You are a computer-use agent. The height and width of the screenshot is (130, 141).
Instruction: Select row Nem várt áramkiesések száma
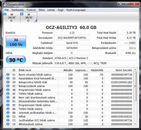click(69, 98)
